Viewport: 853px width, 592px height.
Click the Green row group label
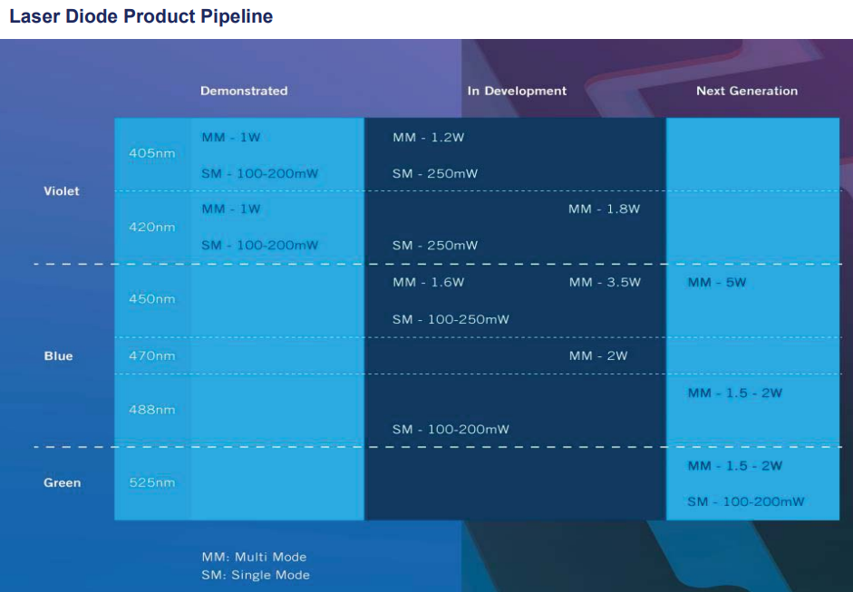point(62,483)
